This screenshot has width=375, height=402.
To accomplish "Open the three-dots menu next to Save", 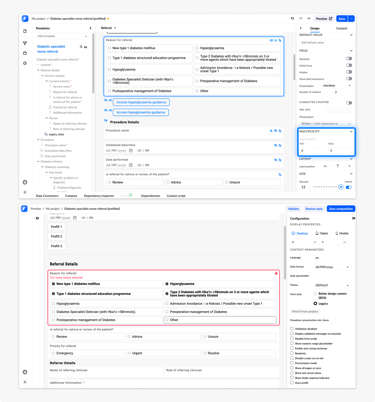I will 351,18.
